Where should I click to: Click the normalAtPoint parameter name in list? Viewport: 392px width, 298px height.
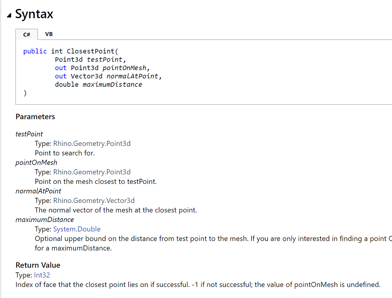coord(38,191)
